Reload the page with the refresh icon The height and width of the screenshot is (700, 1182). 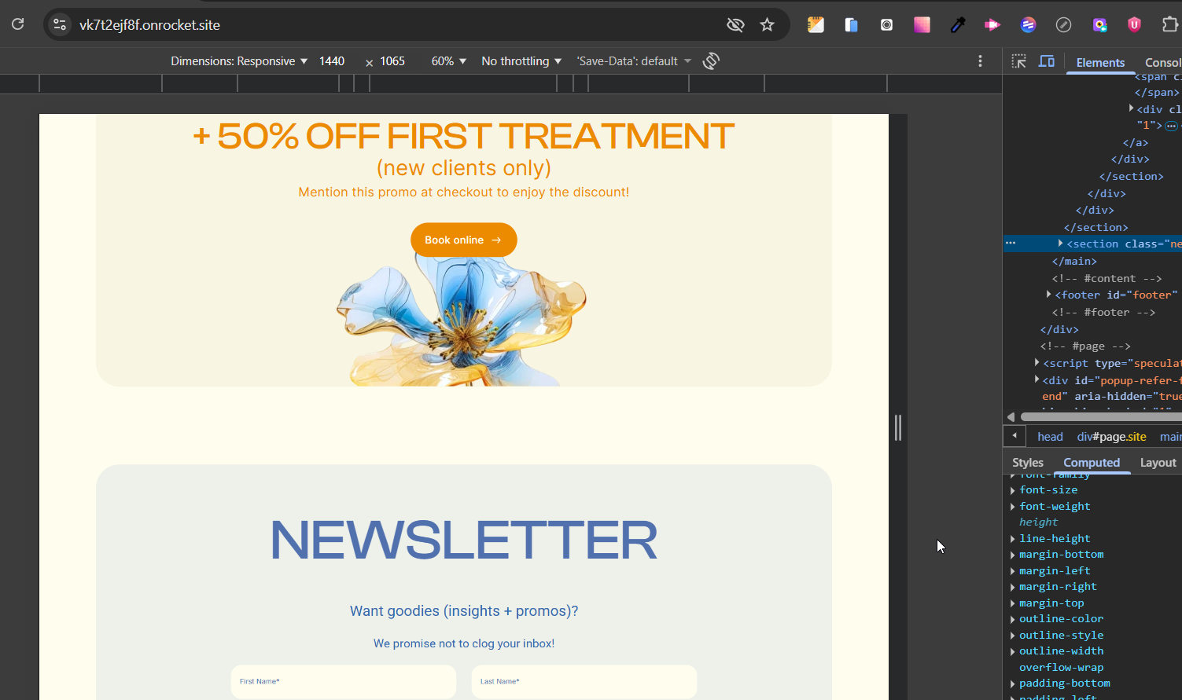click(17, 24)
